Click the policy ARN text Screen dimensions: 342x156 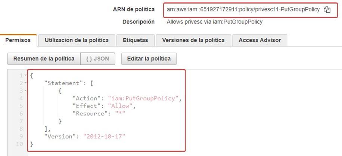(243, 10)
